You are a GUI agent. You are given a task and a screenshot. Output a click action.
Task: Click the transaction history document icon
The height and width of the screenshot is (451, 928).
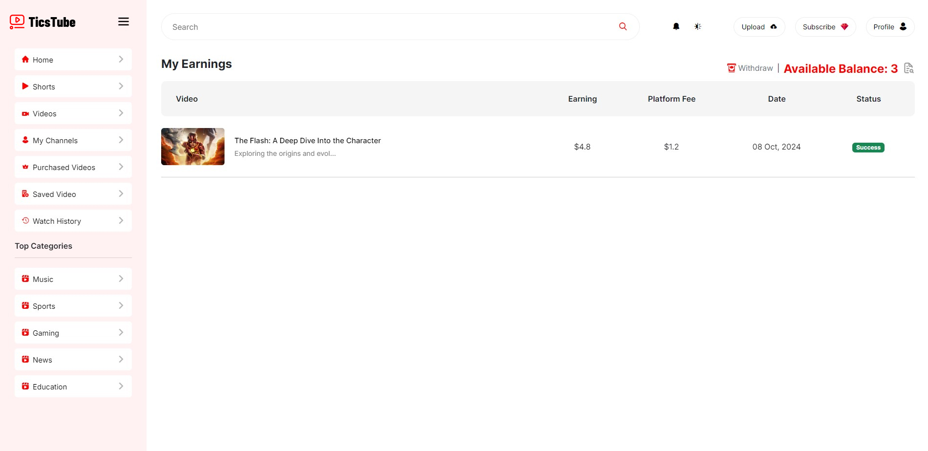908,68
